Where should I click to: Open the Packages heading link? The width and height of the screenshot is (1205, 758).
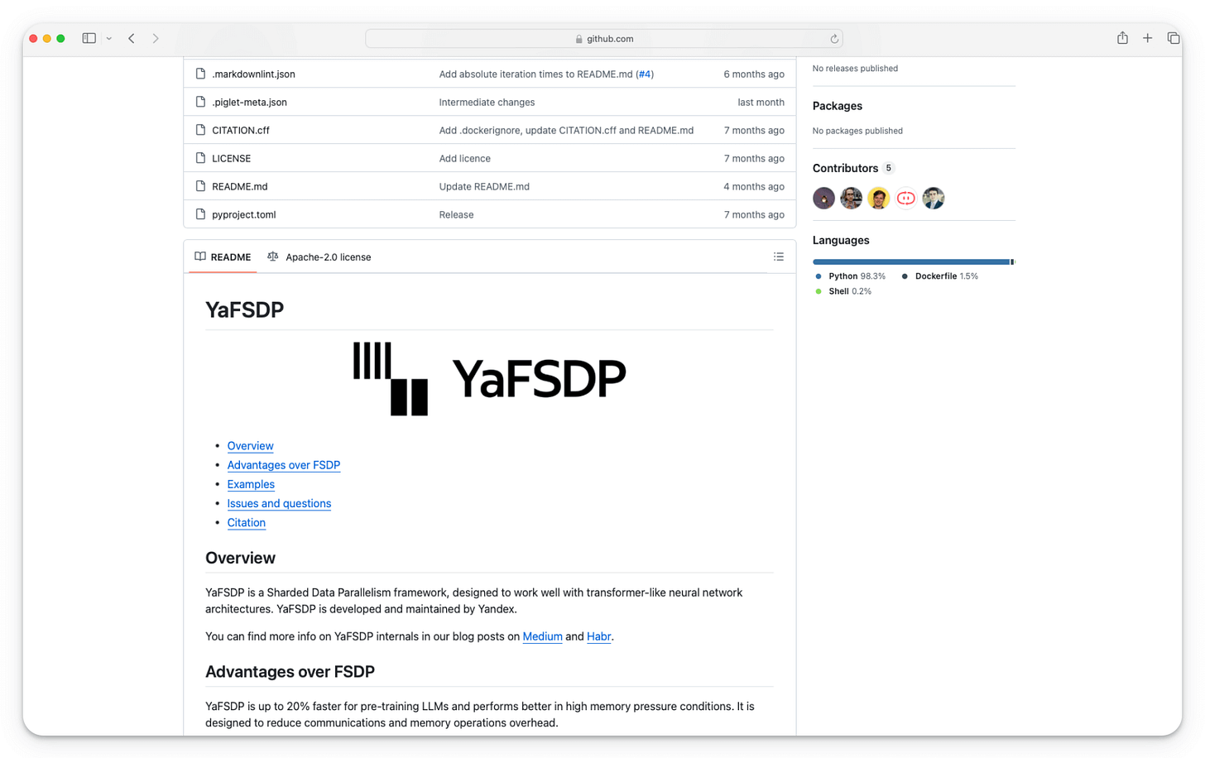pyautogui.click(x=838, y=106)
